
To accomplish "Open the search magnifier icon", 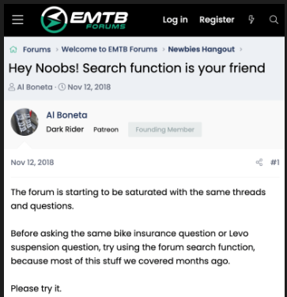I will [x=274, y=20].
